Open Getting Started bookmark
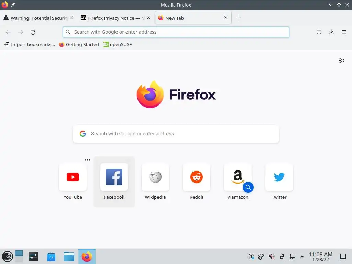 click(x=79, y=44)
